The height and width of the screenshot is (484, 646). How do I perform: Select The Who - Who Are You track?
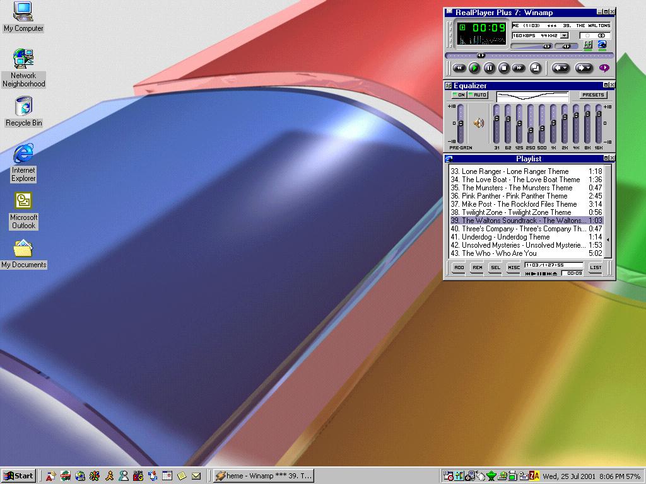pos(498,253)
